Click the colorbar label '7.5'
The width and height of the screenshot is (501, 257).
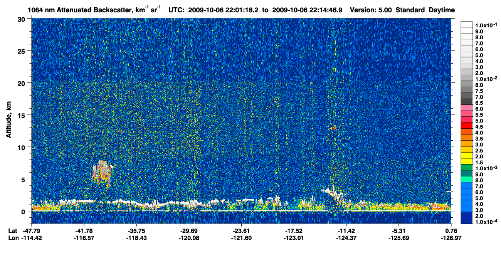point(479,91)
